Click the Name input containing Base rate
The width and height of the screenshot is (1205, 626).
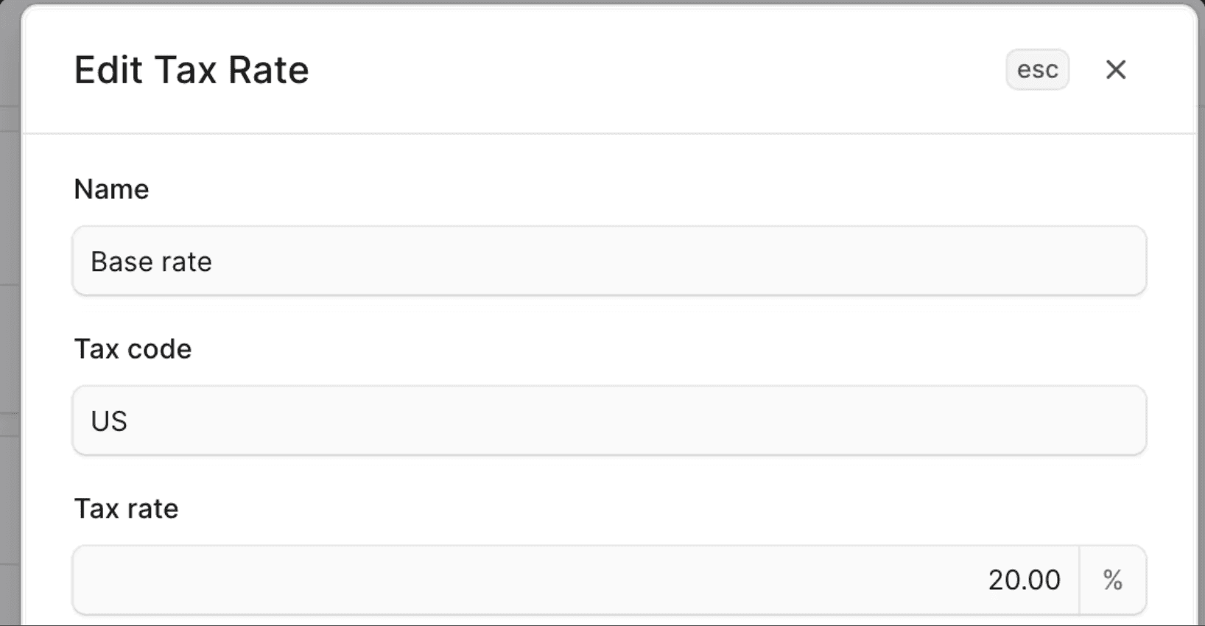coord(609,261)
